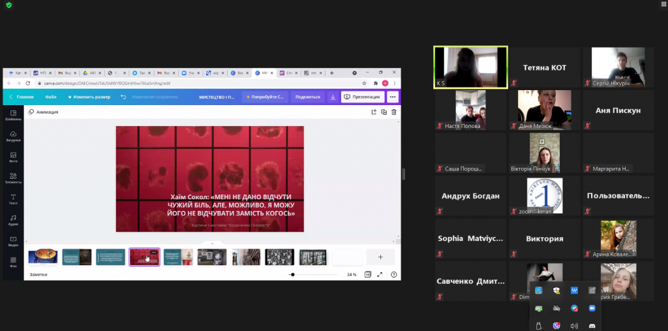
Task: Start the Презентация presentation button
Action: 362,97
